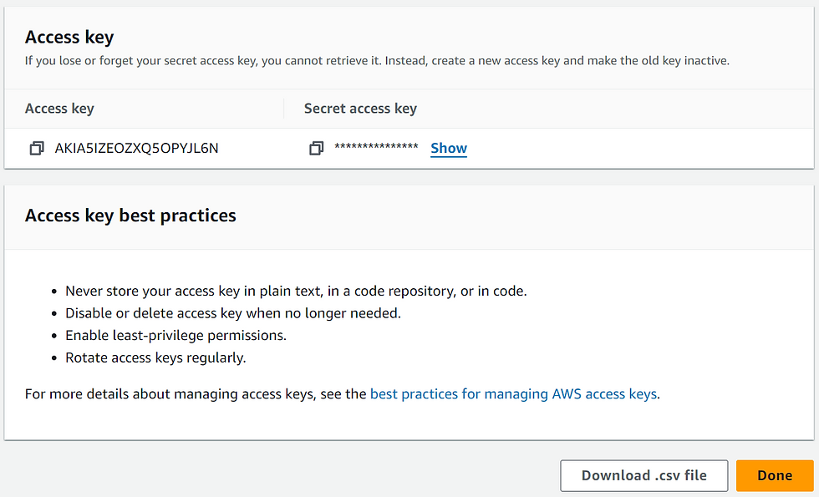Click the Rotate access keys regularly bullet
This screenshot has width=819, height=497.
tap(155, 358)
